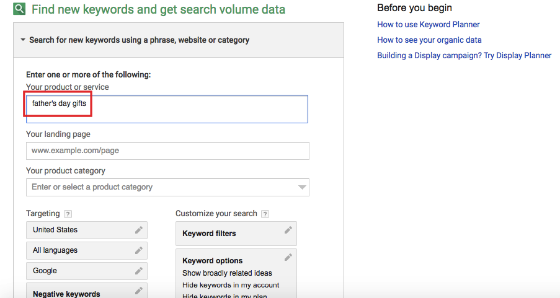This screenshot has width=560, height=298.
Task: Click the green magnifier search icon
Action: click(19, 9)
